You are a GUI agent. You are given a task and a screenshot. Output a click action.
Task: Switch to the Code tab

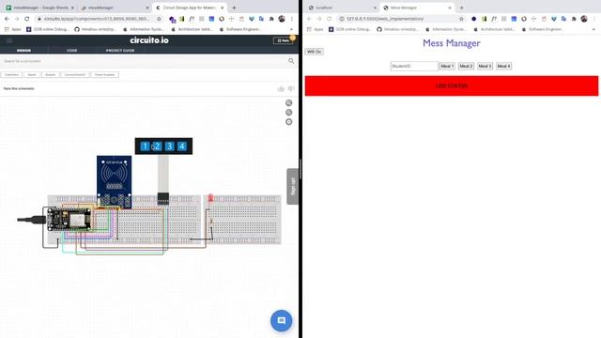pyautogui.click(x=71, y=50)
